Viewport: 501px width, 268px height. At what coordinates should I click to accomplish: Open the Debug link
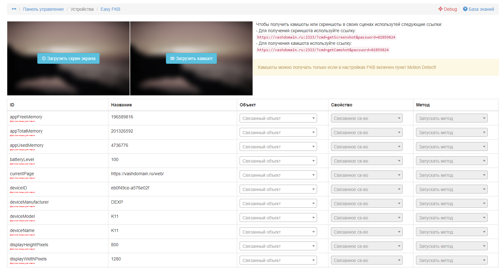448,9
